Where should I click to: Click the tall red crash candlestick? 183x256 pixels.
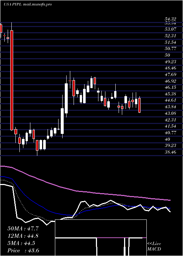coord(12,80)
